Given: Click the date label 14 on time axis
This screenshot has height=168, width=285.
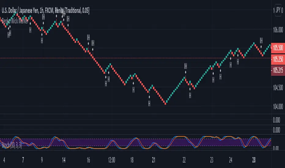Looking at the screenshot, I should point(64,160).
